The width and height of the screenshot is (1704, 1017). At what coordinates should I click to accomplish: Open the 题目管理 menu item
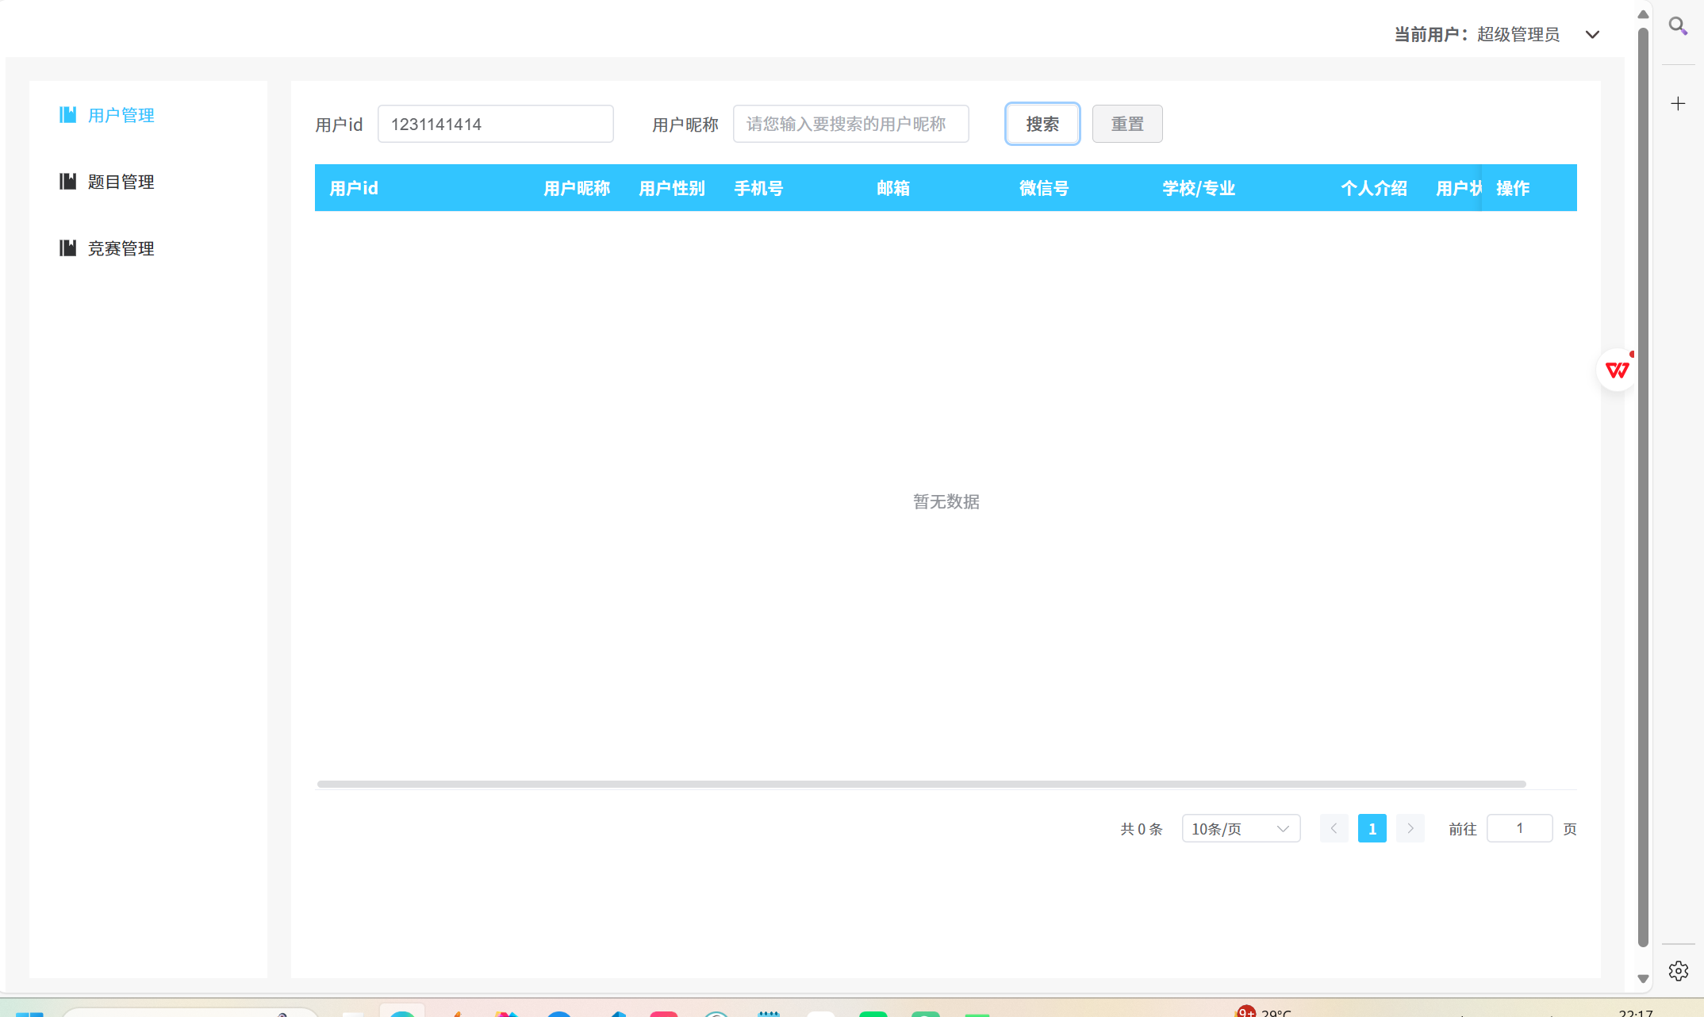(121, 182)
